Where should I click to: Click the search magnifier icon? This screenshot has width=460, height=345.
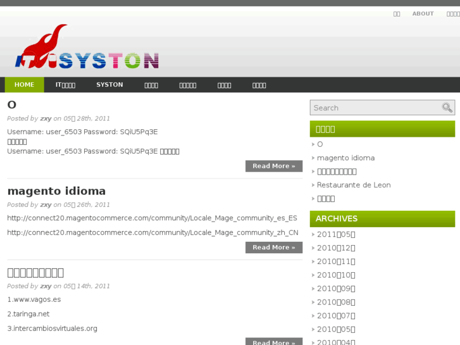point(447,108)
